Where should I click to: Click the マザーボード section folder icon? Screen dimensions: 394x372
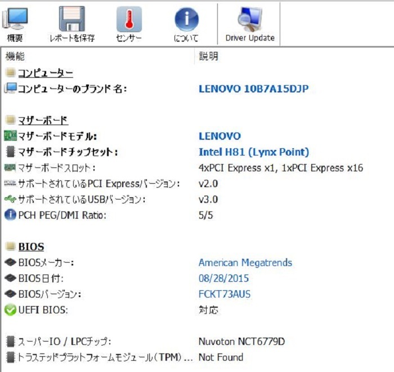(10, 120)
